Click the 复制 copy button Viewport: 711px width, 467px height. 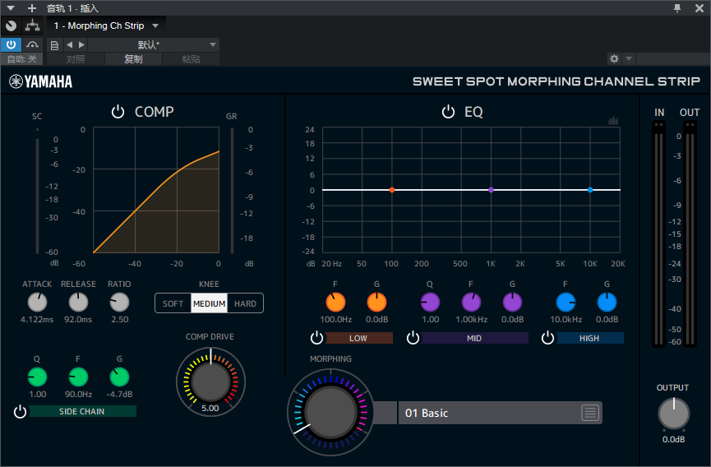click(133, 59)
